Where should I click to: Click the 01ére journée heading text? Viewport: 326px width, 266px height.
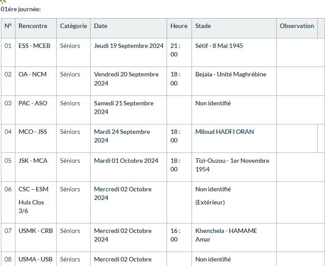[x=20, y=9]
